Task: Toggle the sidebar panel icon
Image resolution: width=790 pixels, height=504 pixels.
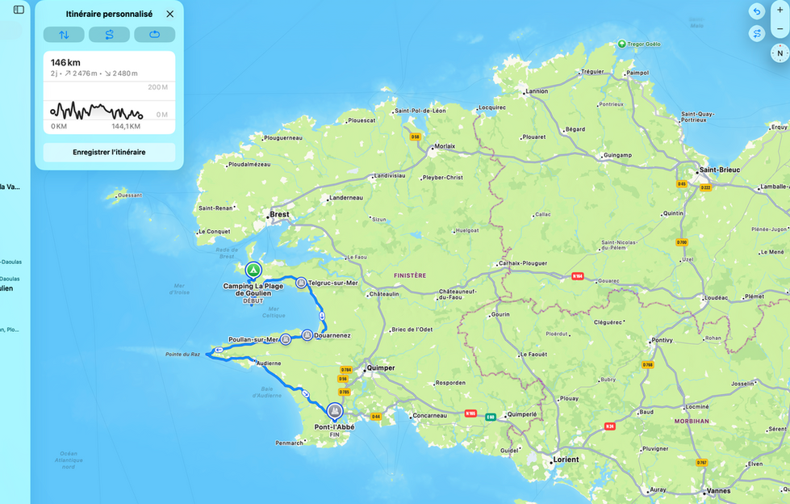Action: point(19,10)
